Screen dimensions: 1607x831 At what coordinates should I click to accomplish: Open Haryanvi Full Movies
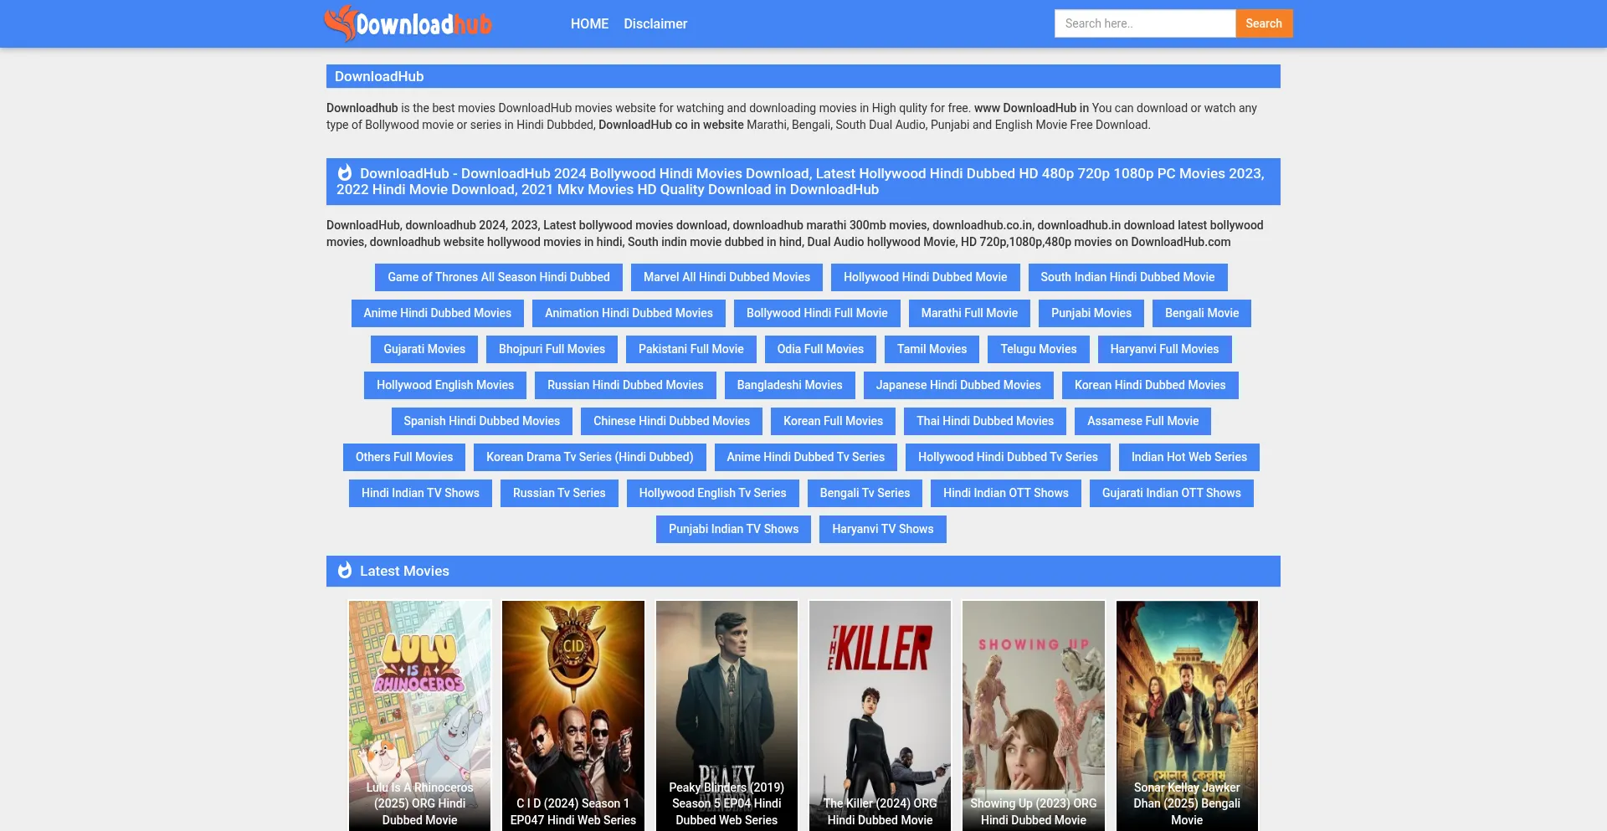point(1164,349)
